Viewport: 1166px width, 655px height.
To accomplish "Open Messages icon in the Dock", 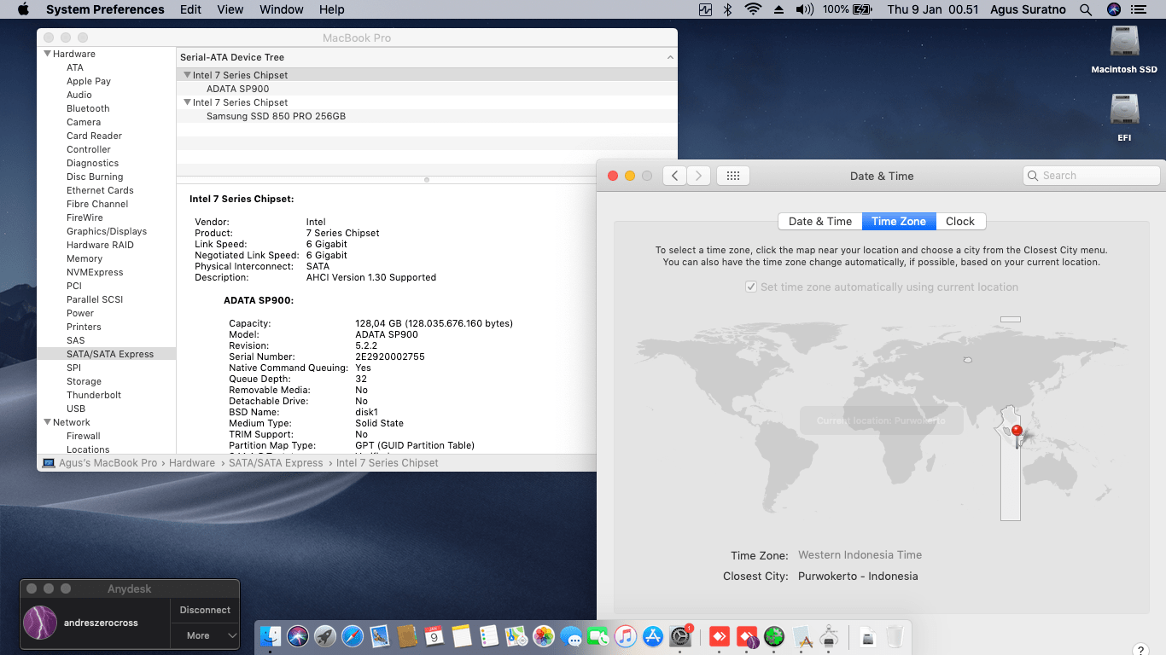I will coord(571,636).
